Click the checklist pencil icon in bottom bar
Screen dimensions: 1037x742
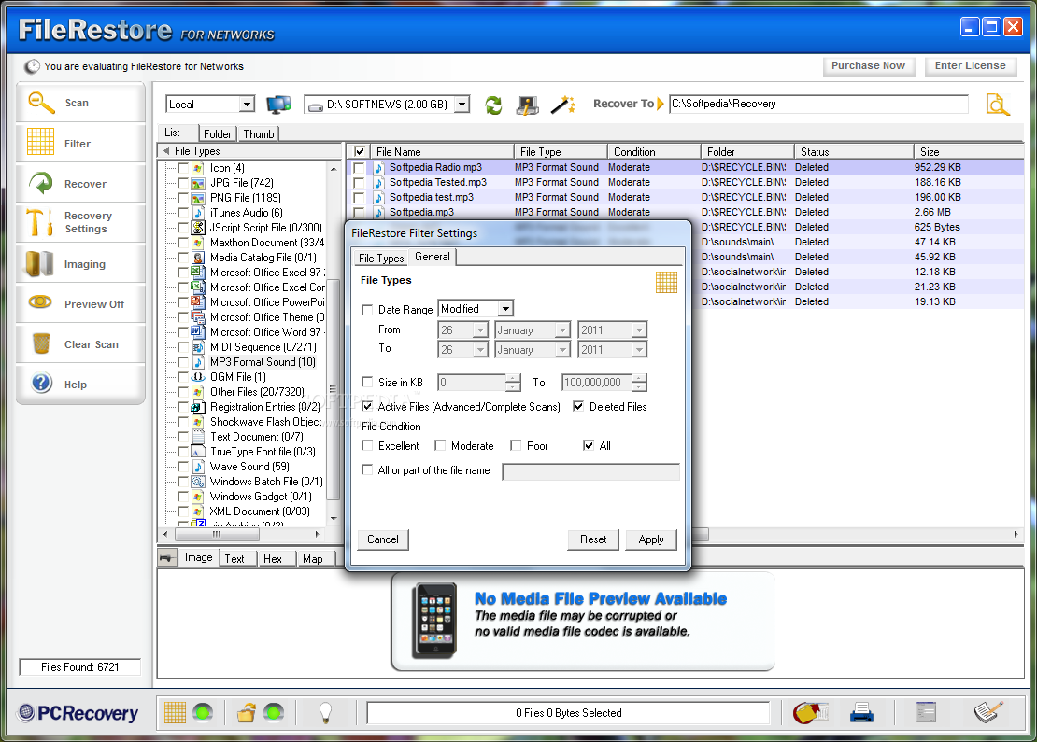(x=988, y=712)
